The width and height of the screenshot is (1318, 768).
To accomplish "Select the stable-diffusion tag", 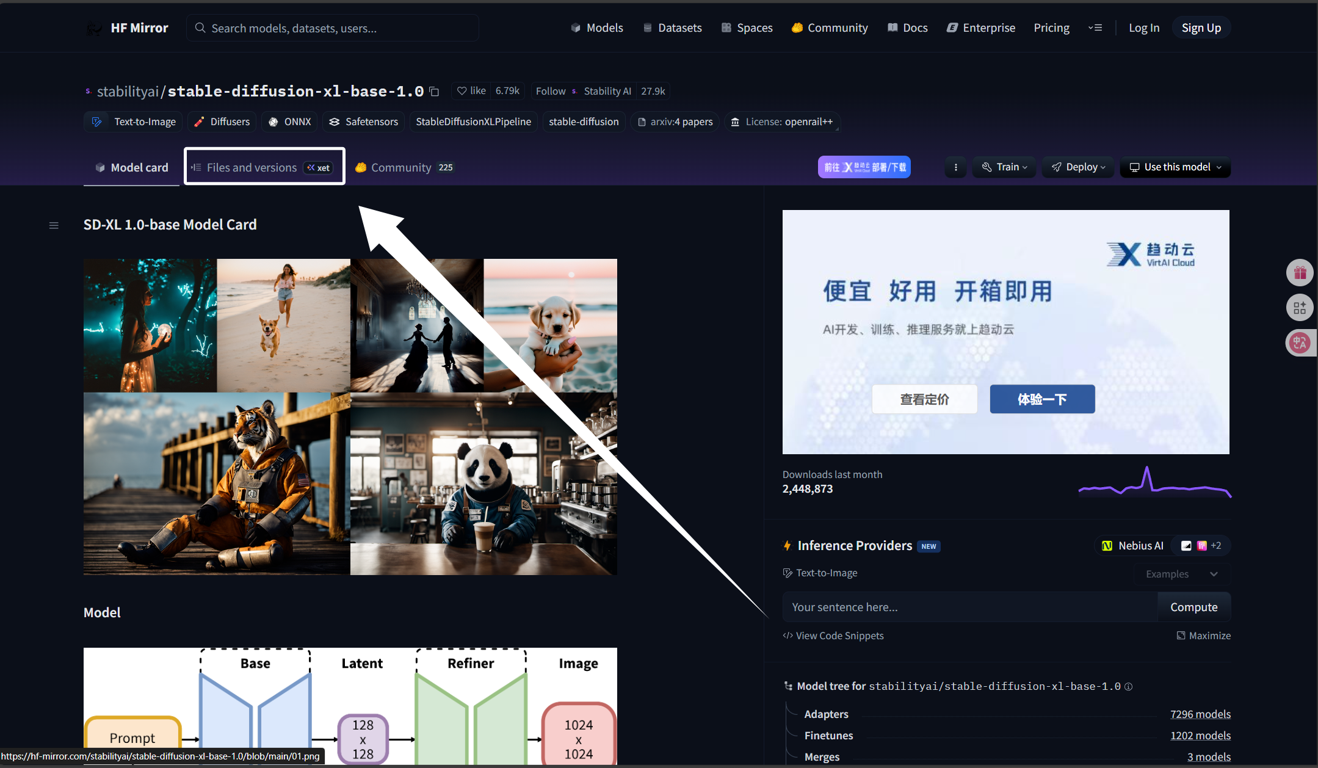I will point(584,121).
